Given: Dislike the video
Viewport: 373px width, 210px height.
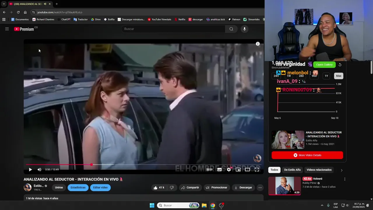Looking at the screenshot, I should tap(172, 188).
